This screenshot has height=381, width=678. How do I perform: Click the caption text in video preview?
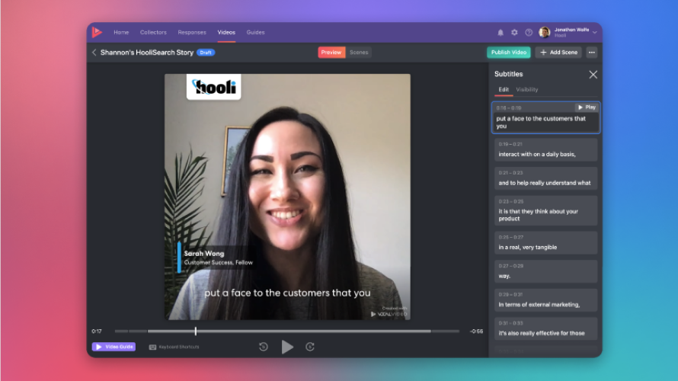[x=287, y=293]
